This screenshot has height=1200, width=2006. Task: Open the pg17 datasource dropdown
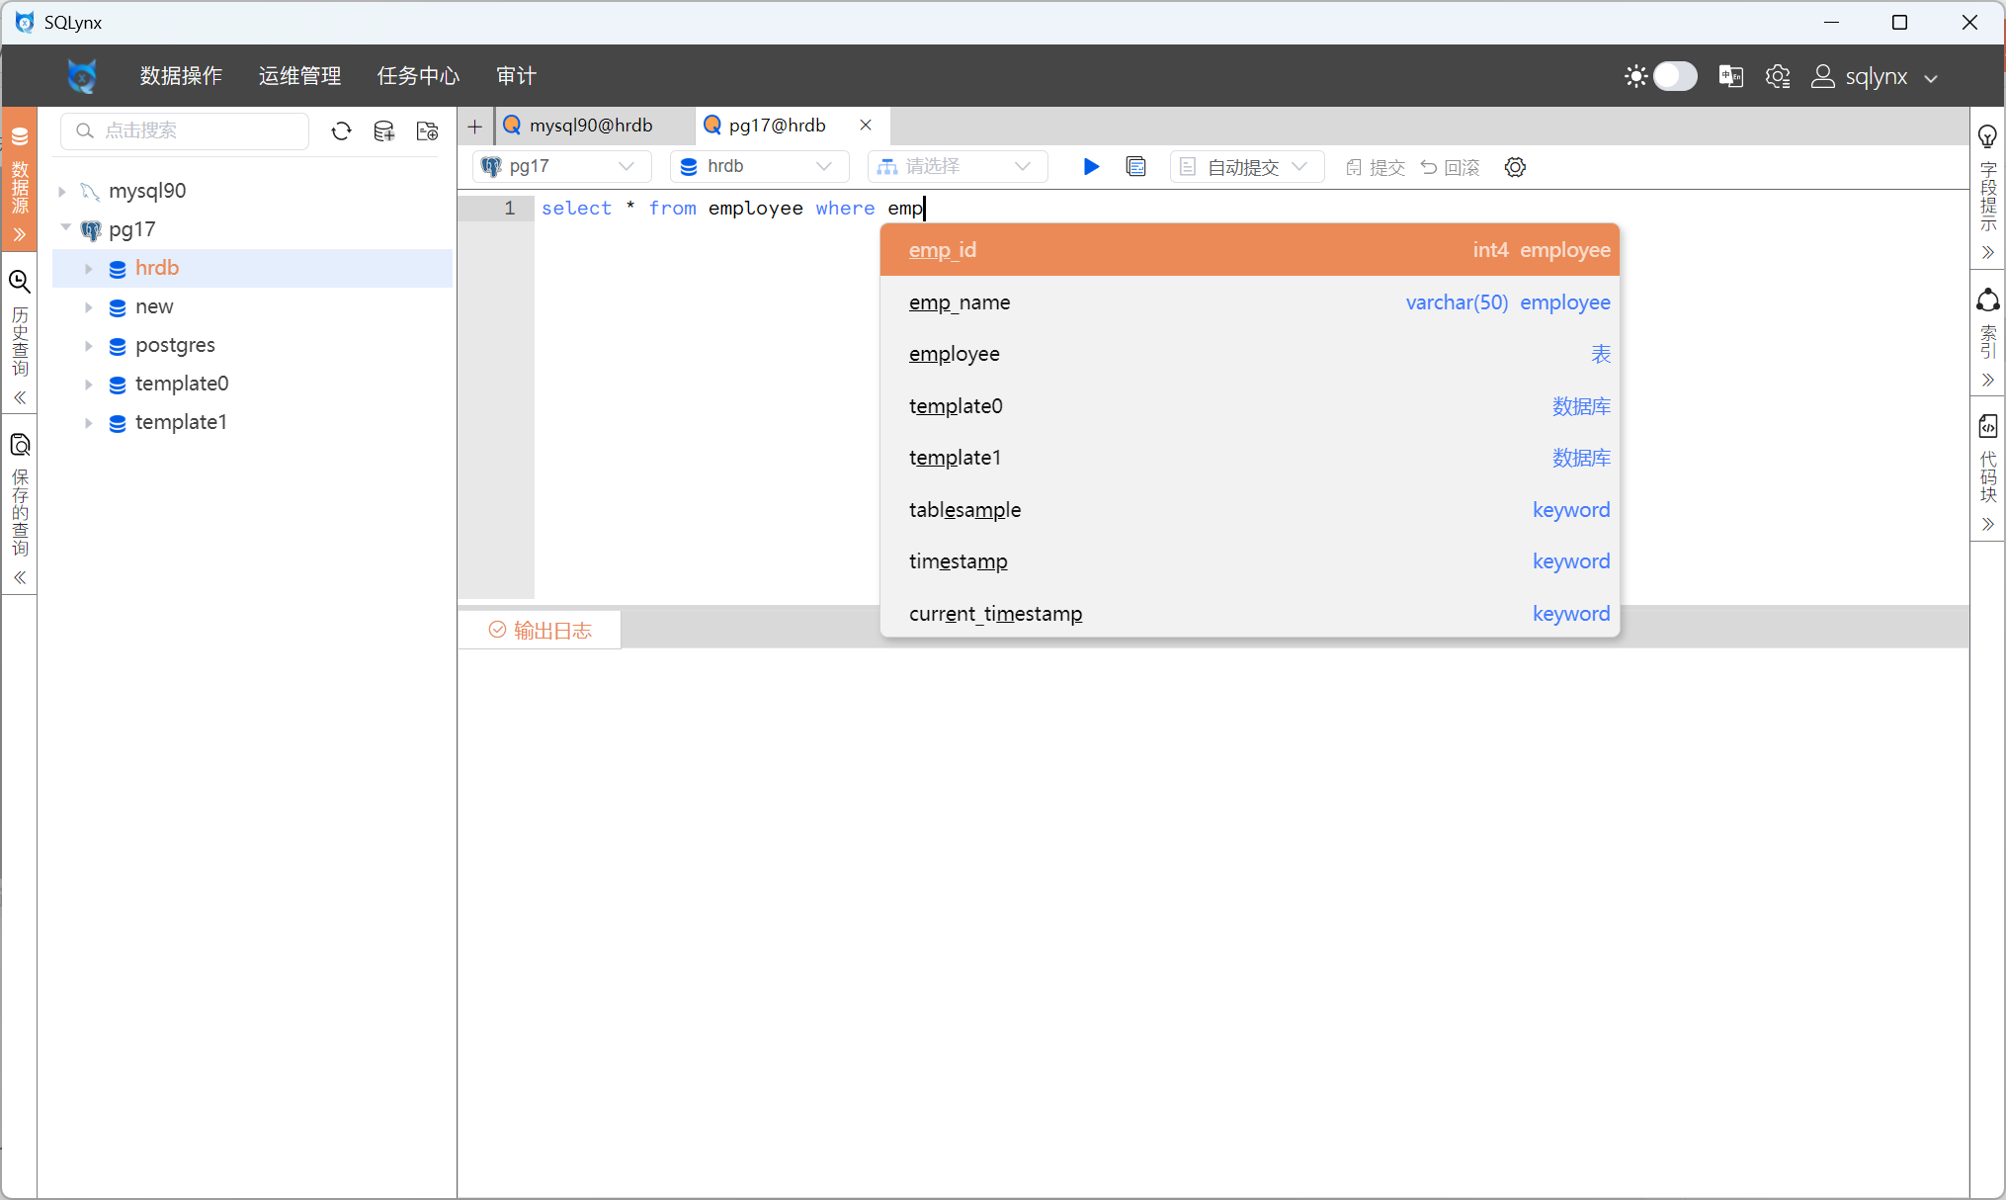coord(561,167)
